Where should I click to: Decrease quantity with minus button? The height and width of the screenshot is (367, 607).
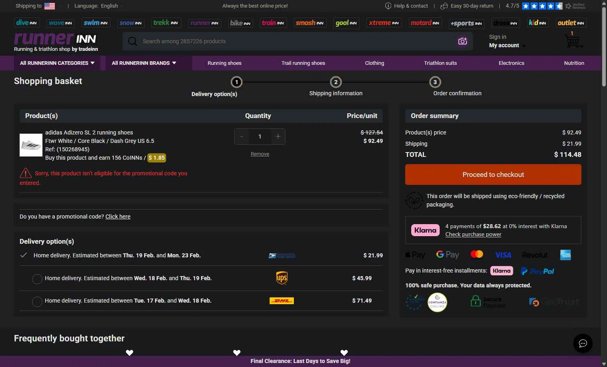(x=241, y=137)
